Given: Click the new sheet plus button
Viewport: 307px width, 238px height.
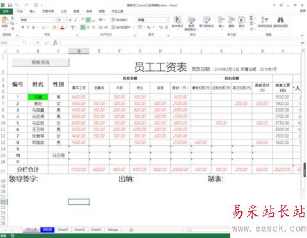Looking at the screenshot, I should tap(131, 230).
